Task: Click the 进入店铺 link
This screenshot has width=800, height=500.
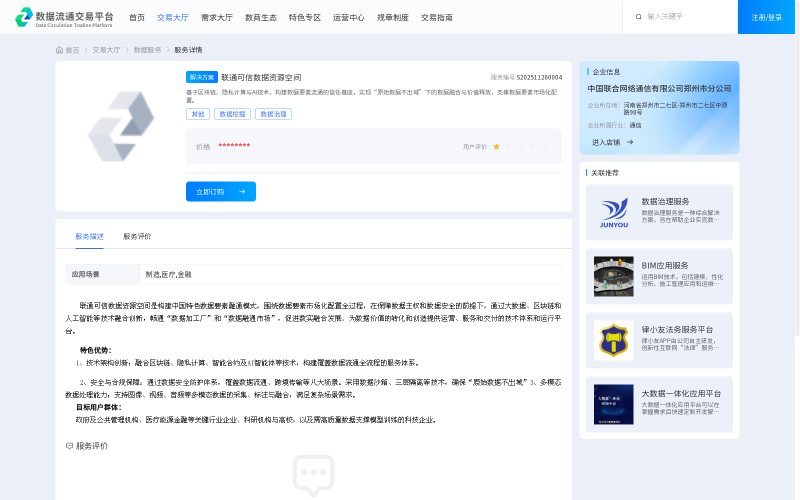Action: coord(606,142)
